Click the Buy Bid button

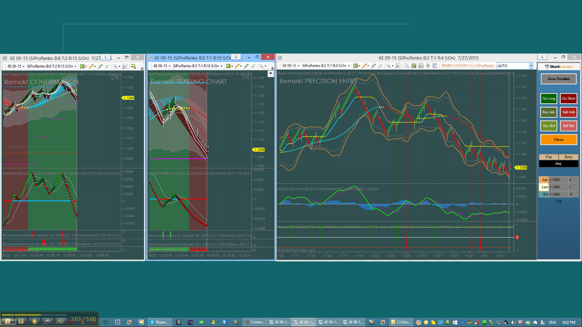click(x=549, y=126)
